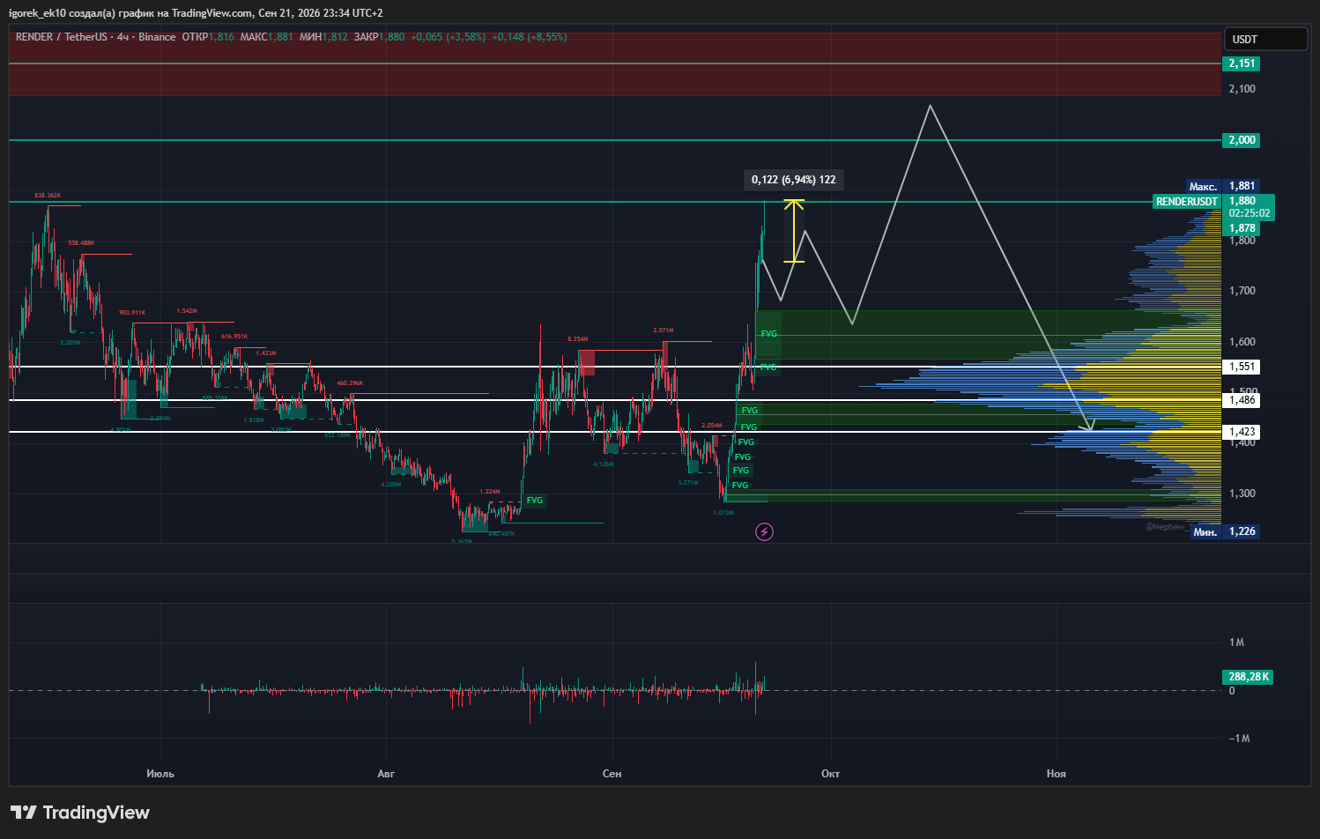This screenshot has height=839, width=1320.
Task: Click the Макс. 1,881 high label
Action: 1221,186
